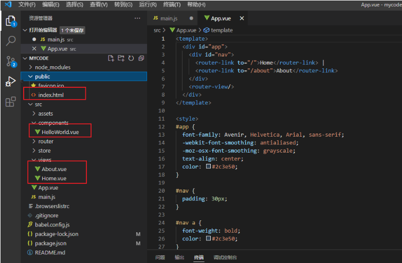Close the App.vue editor tab
Screen dimensions: 402x263
pyautogui.click(x=242, y=18)
